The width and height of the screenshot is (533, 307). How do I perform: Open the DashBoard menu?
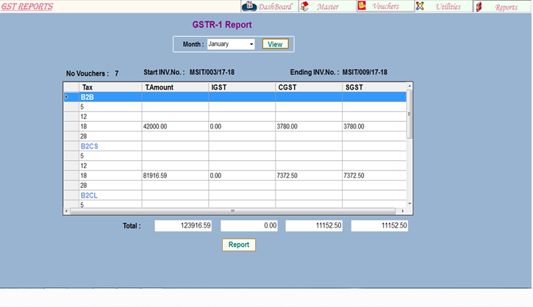(270, 6)
